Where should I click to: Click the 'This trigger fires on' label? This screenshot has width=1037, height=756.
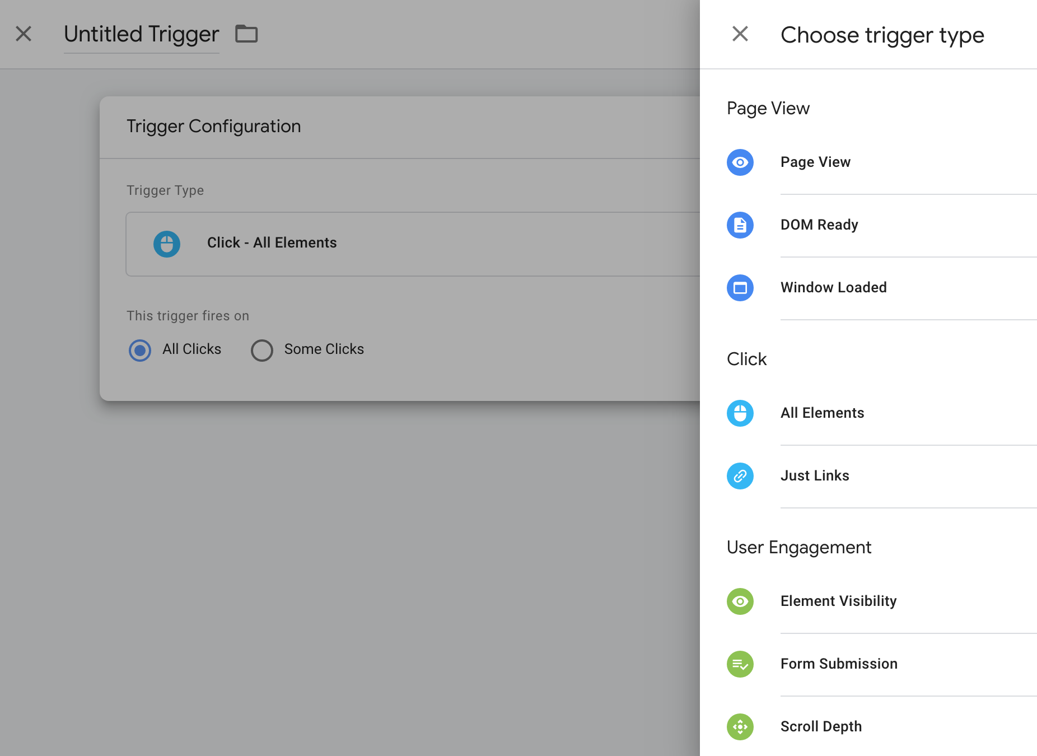(188, 316)
